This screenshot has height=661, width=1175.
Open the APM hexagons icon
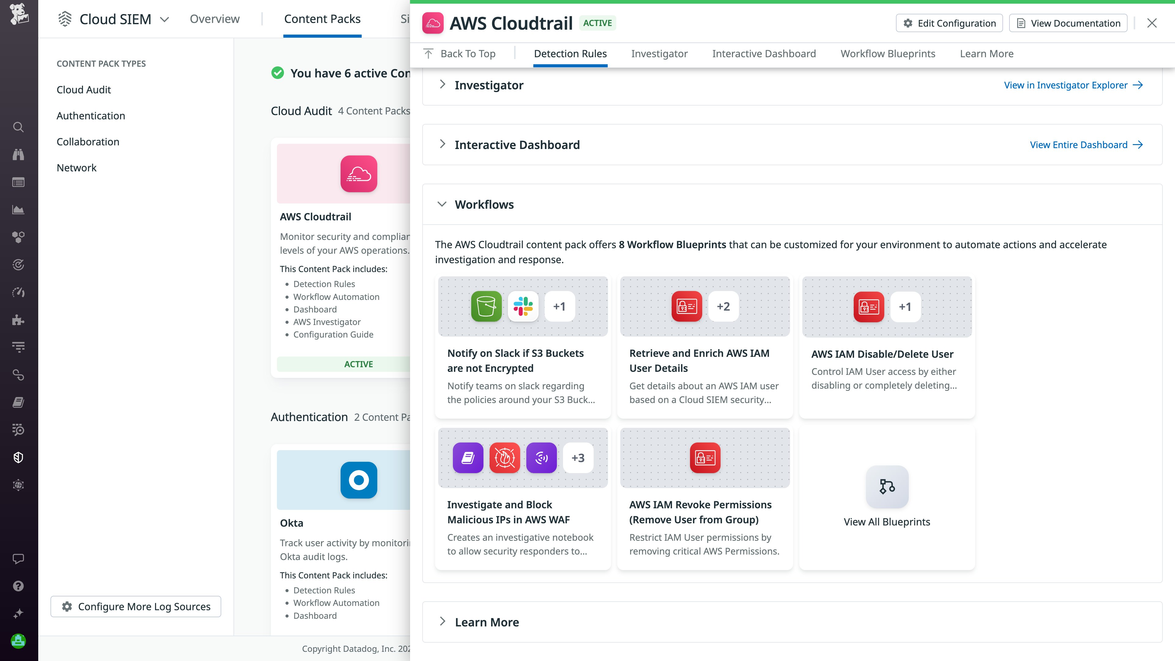tap(18, 237)
